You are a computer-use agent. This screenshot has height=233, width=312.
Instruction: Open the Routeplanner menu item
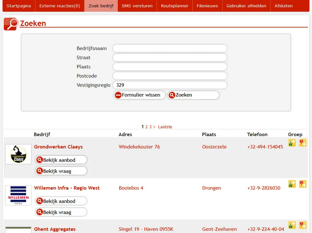(174, 6)
